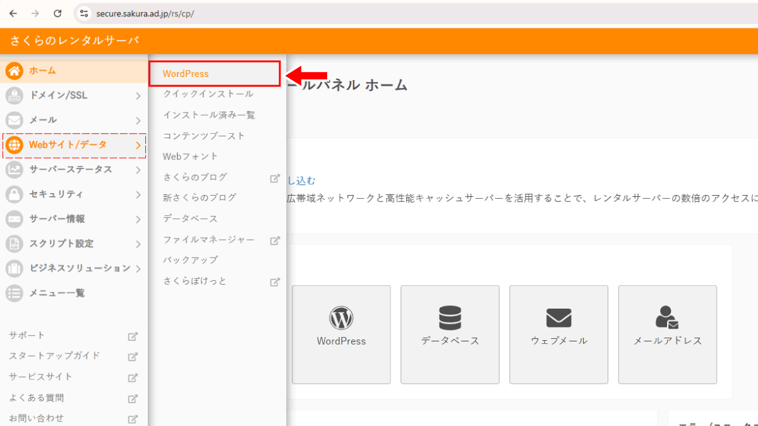Click the セキュリティ lock icon
The height and width of the screenshot is (426, 758).
point(15,194)
